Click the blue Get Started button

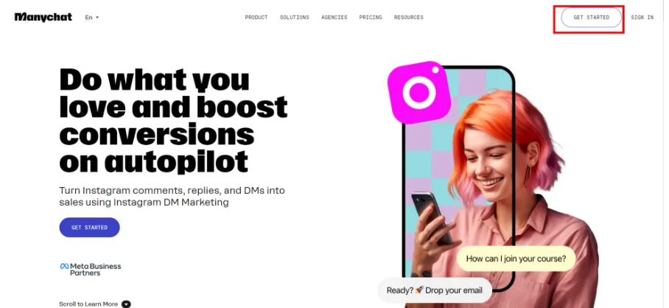coord(90,228)
